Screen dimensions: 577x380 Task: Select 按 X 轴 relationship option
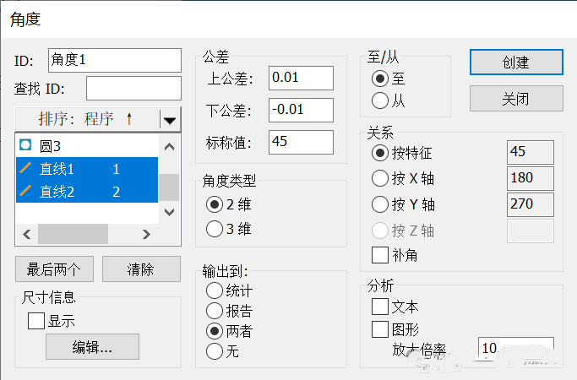click(x=380, y=179)
